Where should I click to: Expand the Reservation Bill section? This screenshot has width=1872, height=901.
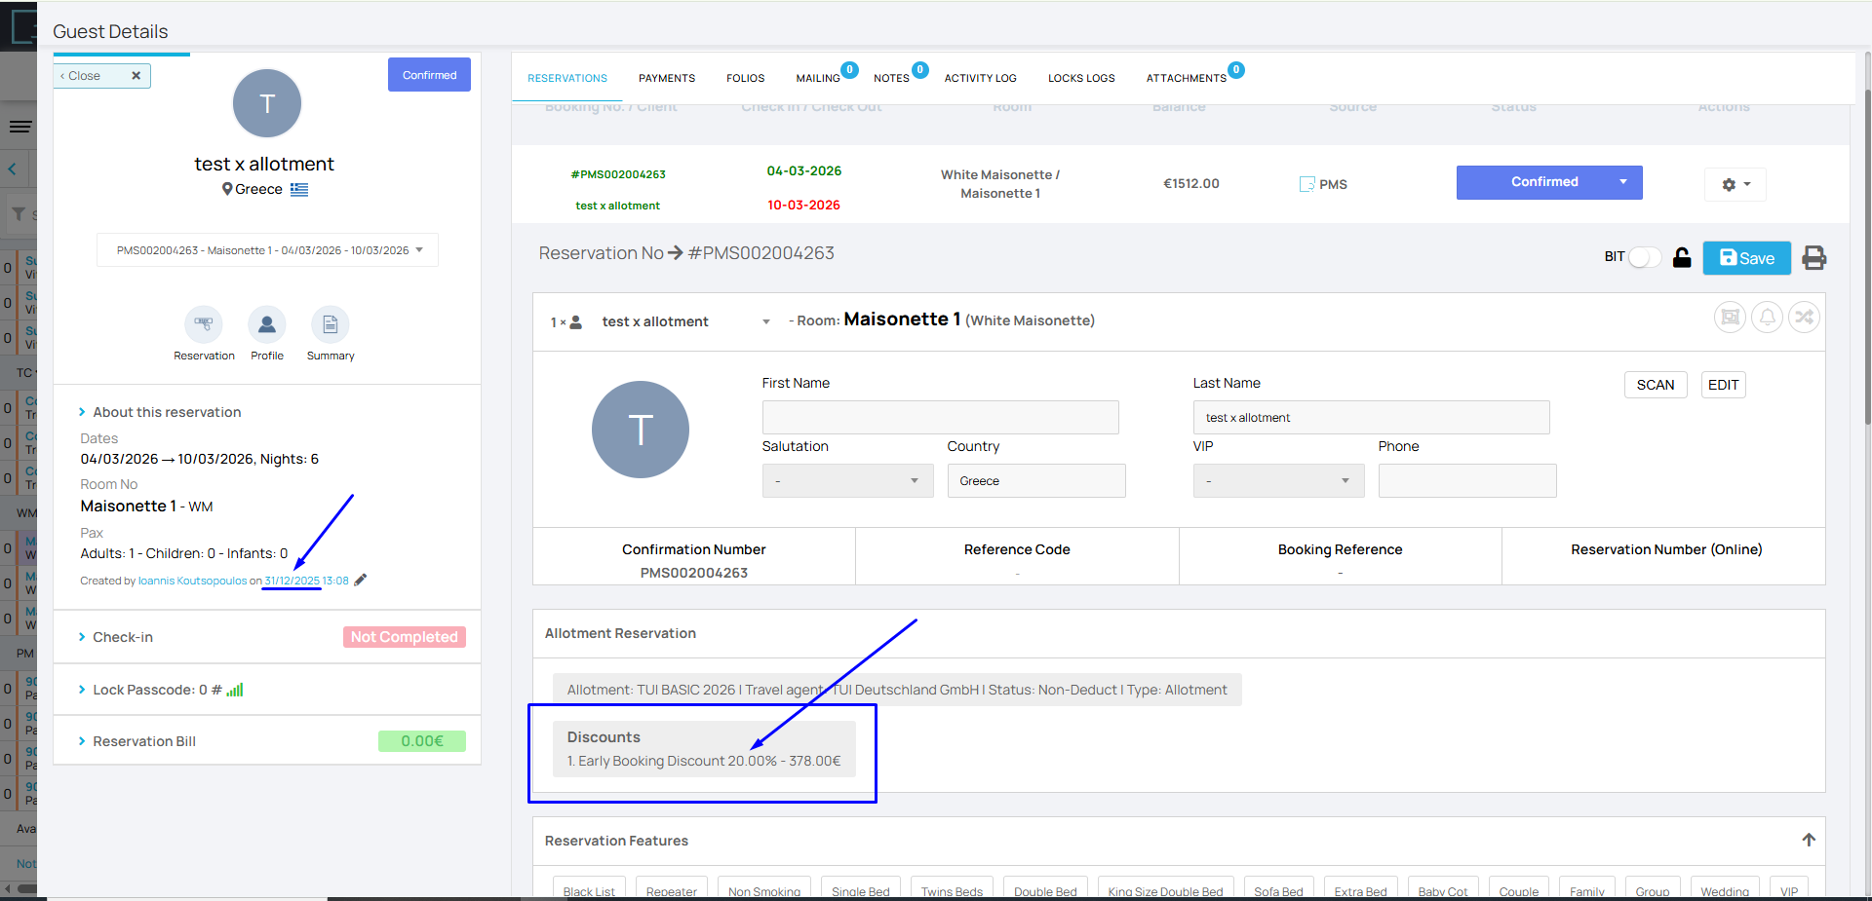click(143, 741)
